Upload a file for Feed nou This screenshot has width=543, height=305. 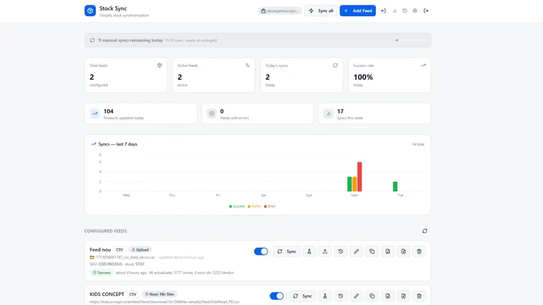(x=325, y=251)
